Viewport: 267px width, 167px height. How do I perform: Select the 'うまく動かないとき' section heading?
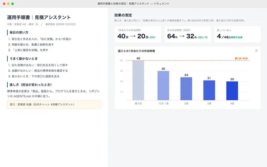pos(23,59)
